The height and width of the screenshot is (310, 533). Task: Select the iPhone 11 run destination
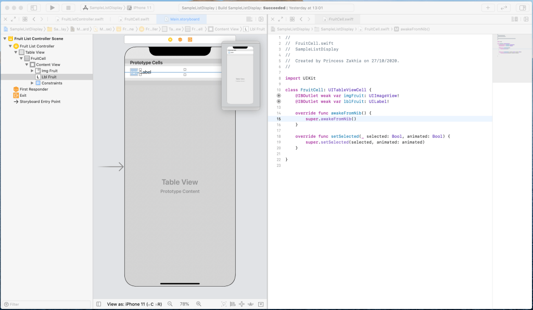tap(142, 8)
